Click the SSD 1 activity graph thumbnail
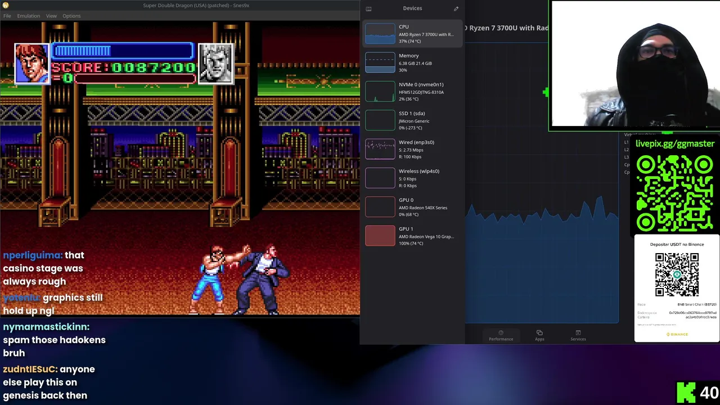This screenshot has height=405, width=720. click(x=380, y=120)
